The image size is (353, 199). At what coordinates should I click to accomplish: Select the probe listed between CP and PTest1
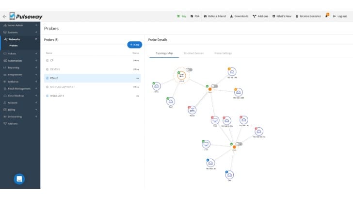(x=92, y=69)
